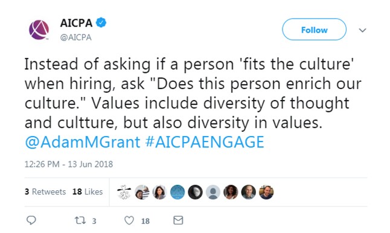The height and width of the screenshot is (233, 390).
Task: Open the default gray silhouette avatar
Action: [213, 192]
